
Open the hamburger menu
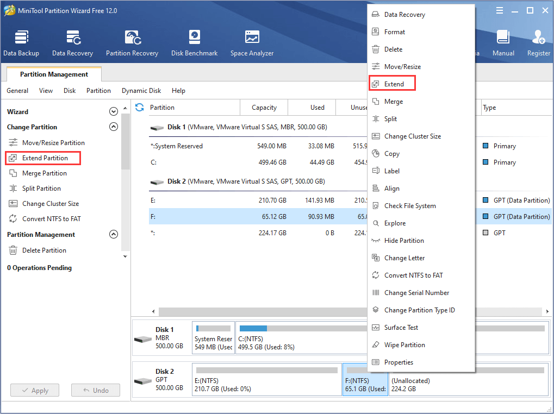point(499,10)
